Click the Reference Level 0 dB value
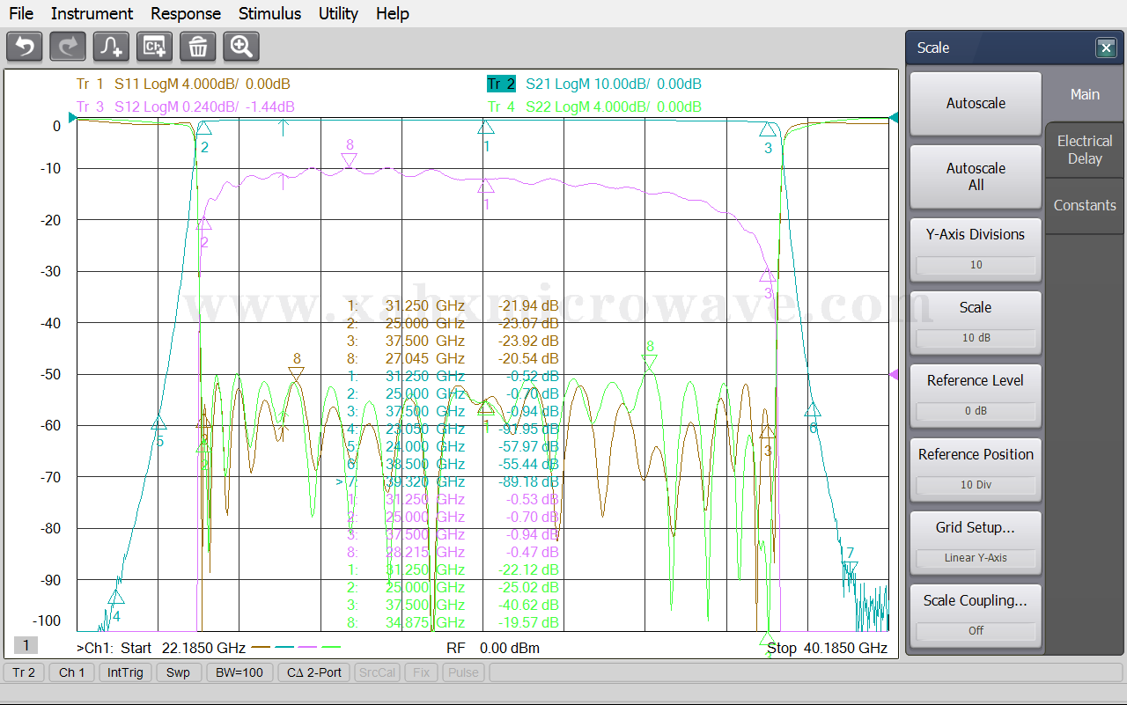Viewport: 1127px width, 705px height. coord(975,411)
